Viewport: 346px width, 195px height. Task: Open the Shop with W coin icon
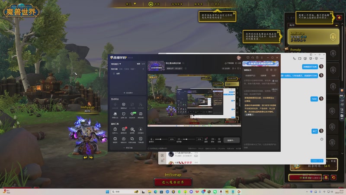154,4
